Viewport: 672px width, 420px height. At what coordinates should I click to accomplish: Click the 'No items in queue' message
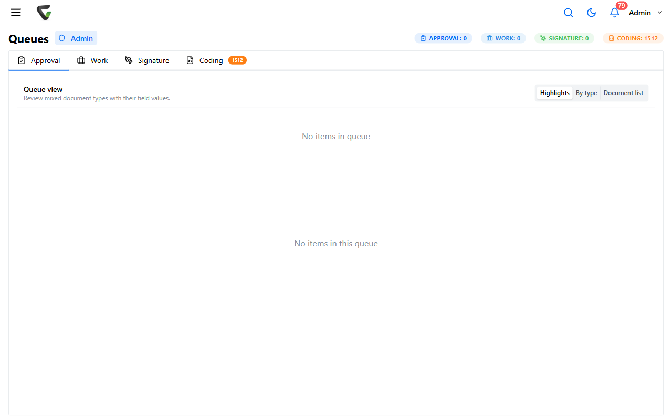pyautogui.click(x=336, y=136)
